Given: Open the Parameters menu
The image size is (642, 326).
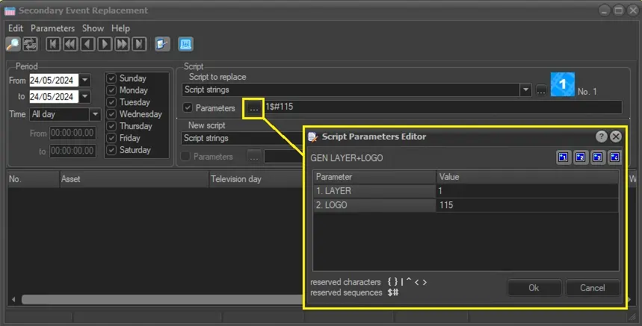Looking at the screenshot, I should (x=53, y=28).
